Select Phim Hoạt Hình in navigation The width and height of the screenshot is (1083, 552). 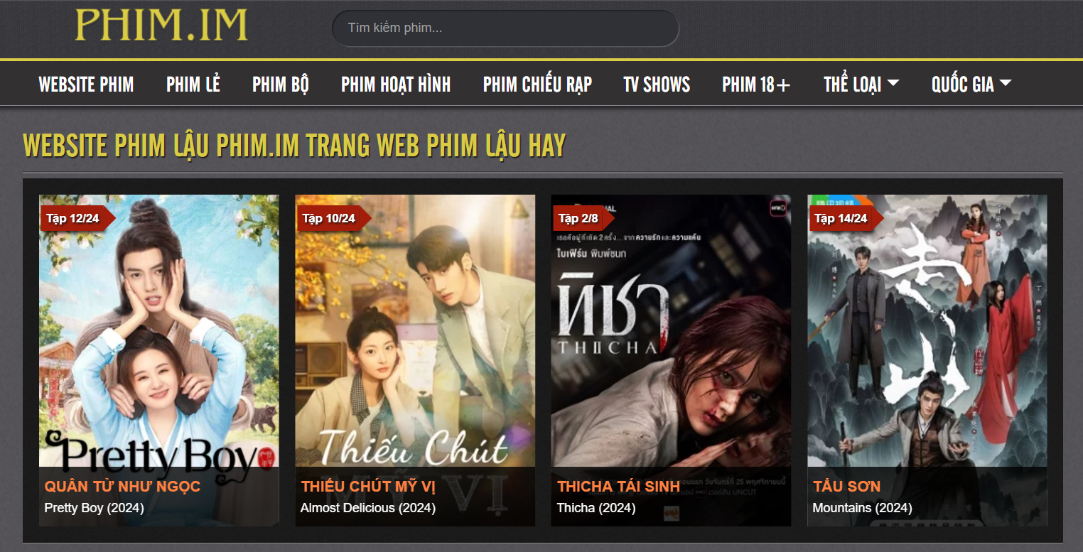[x=396, y=85]
